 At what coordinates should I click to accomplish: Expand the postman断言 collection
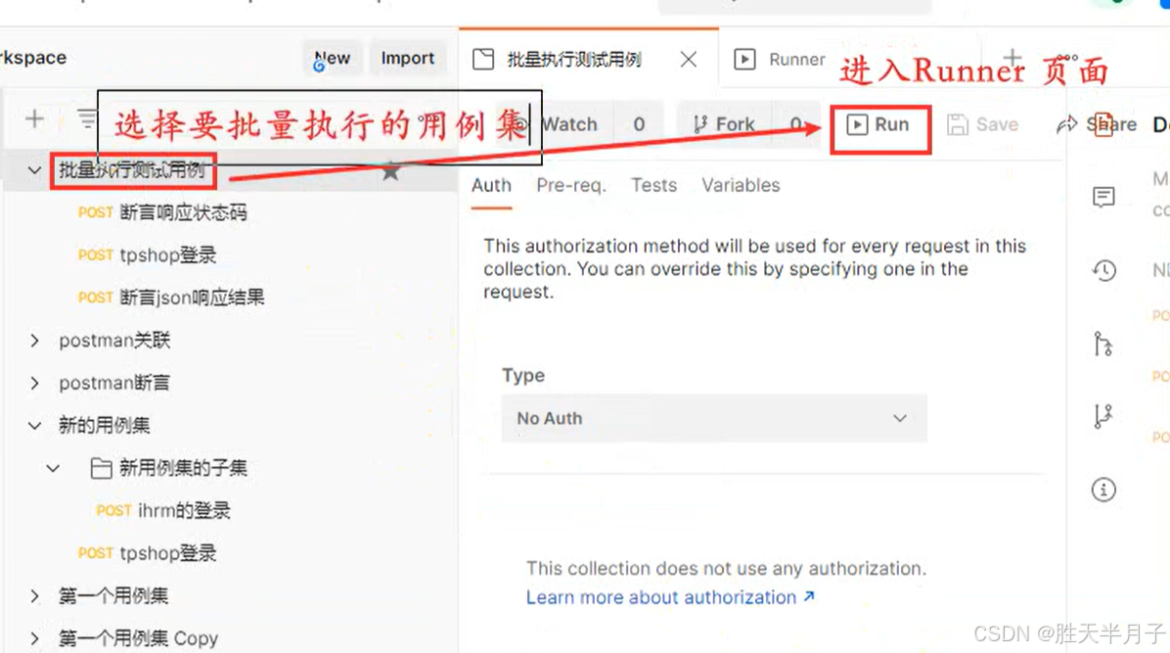click(x=34, y=384)
